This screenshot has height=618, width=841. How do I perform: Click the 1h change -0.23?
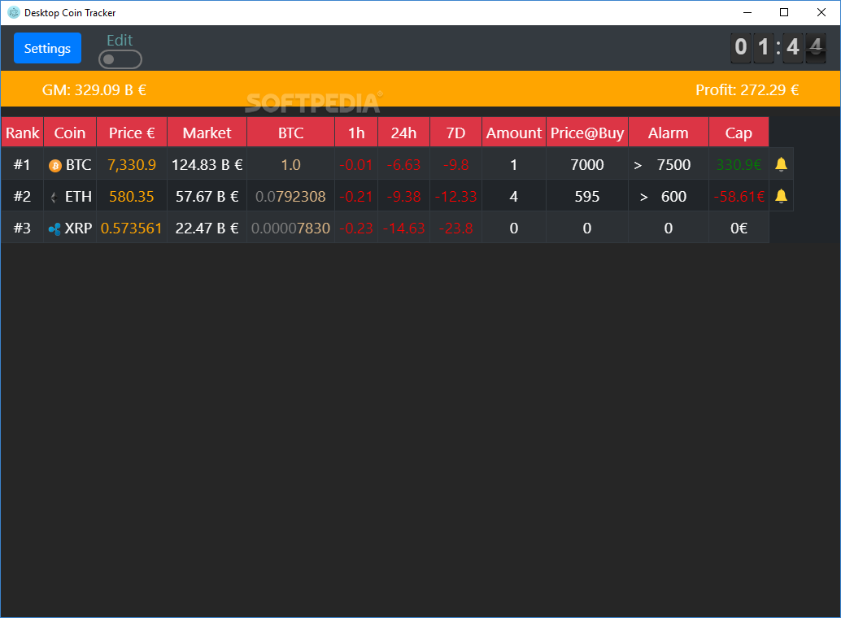pyautogui.click(x=356, y=228)
